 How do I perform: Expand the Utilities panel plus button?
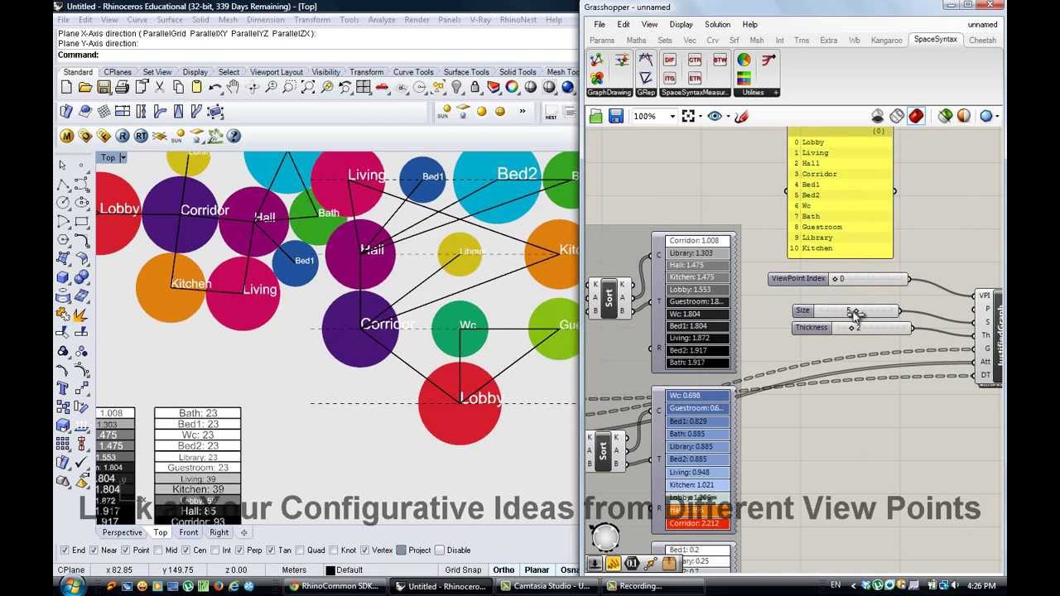coord(776,93)
